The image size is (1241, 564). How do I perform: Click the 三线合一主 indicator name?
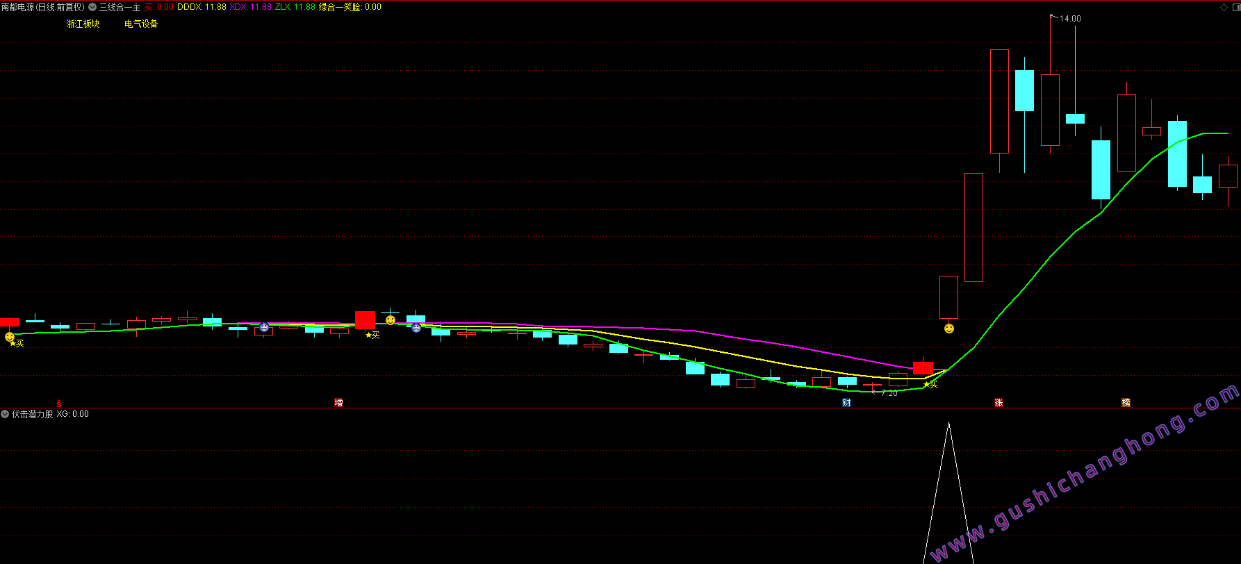point(120,7)
